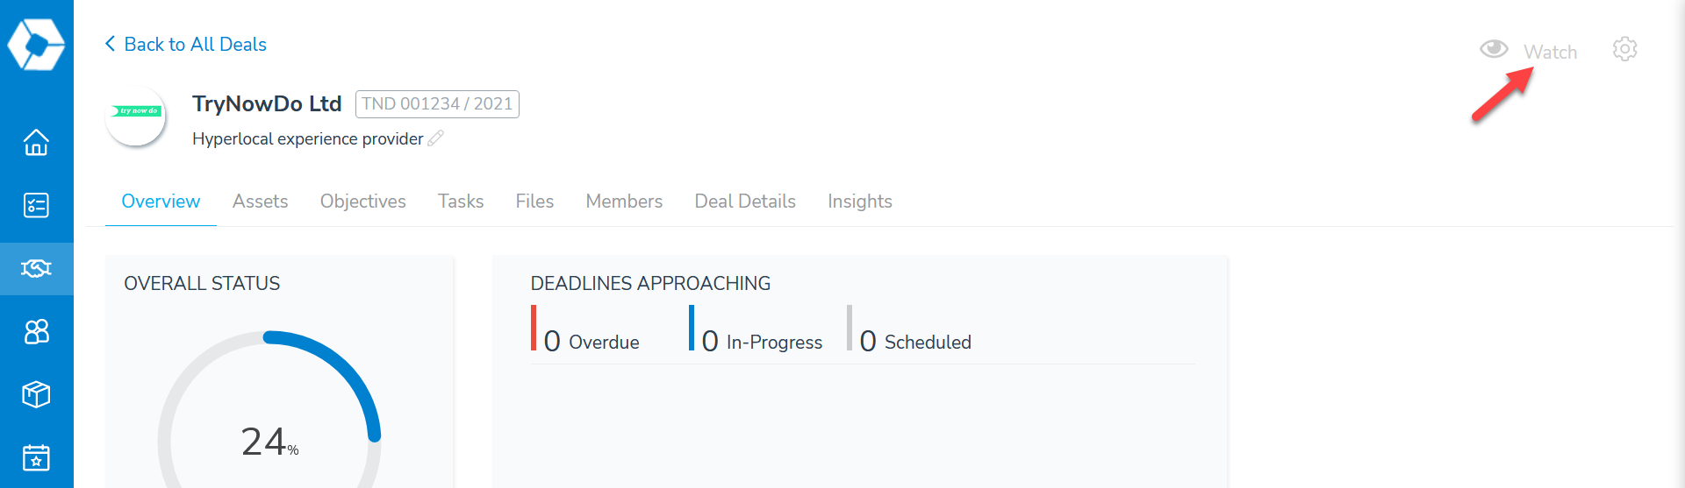1685x488 pixels.
Task: Switch to the Objectives tab
Action: click(362, 202)
